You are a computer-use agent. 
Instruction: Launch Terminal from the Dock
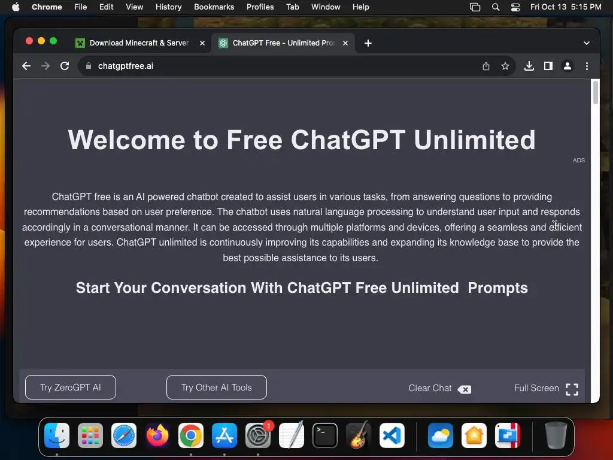325,435
